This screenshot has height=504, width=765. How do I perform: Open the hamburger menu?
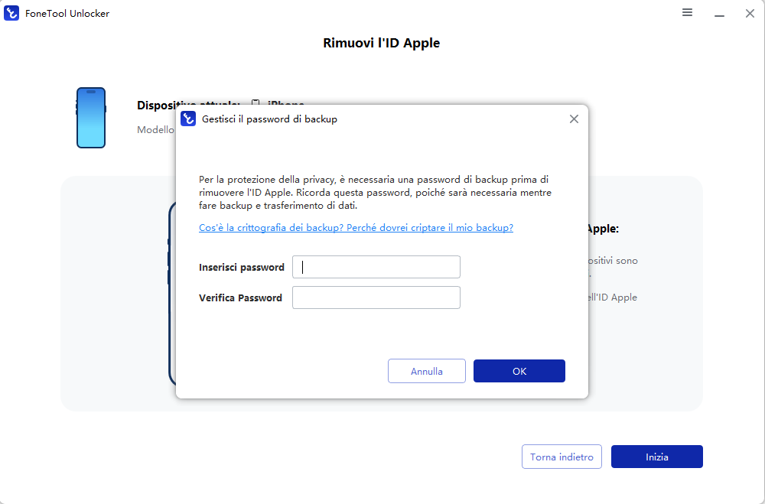tap(688, 13)
